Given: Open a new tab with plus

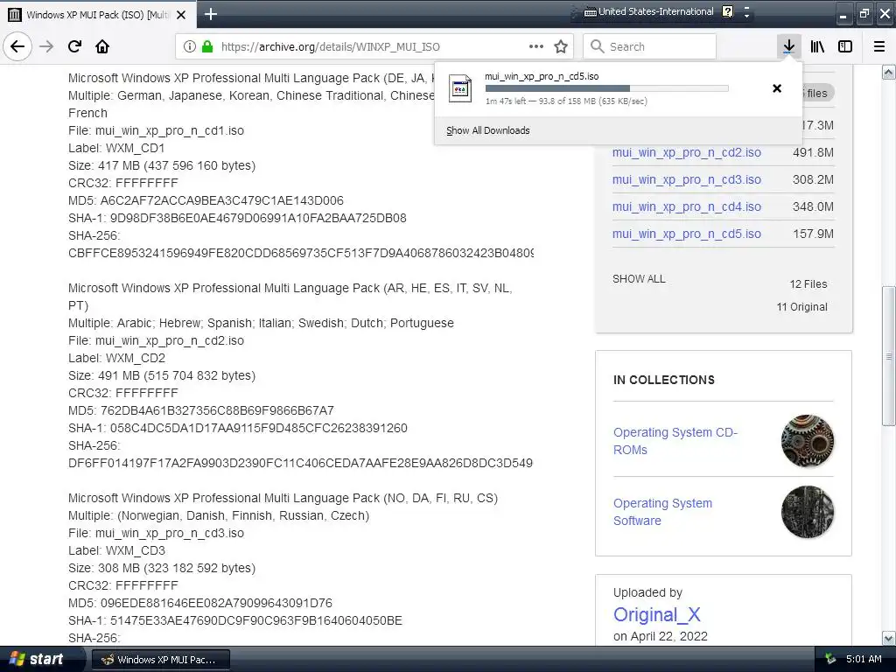Looking at the screenshot, I should [x=210, y=14].
